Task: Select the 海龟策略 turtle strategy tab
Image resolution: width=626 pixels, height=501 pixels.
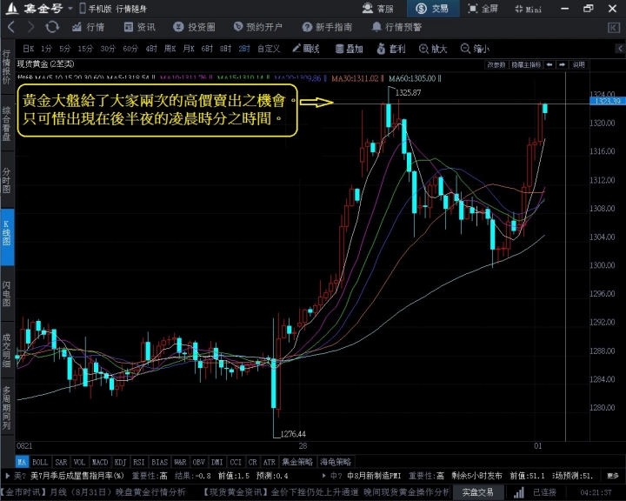Action: tap(336, 462)
